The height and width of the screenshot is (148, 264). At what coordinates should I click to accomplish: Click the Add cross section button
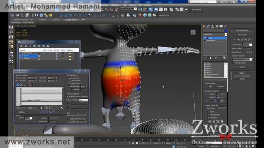[210, 86]
